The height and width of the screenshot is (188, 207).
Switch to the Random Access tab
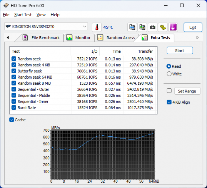coord(117,38)
